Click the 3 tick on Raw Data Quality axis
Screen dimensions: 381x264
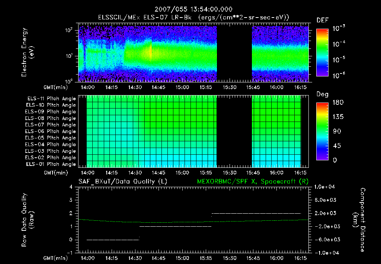click(x=71, y=200)
